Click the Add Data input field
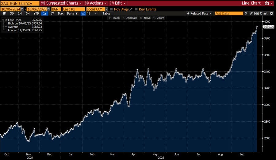The image size is (276, 160). point(229,13)
